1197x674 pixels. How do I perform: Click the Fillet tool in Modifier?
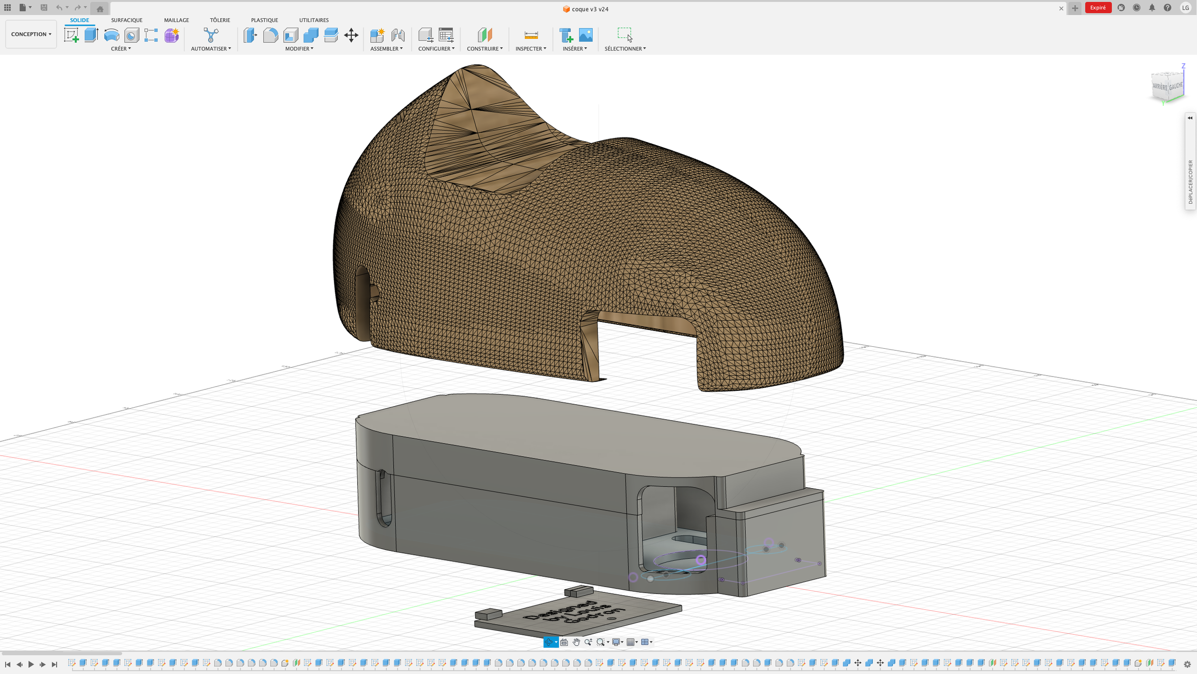tap(271, 35)
